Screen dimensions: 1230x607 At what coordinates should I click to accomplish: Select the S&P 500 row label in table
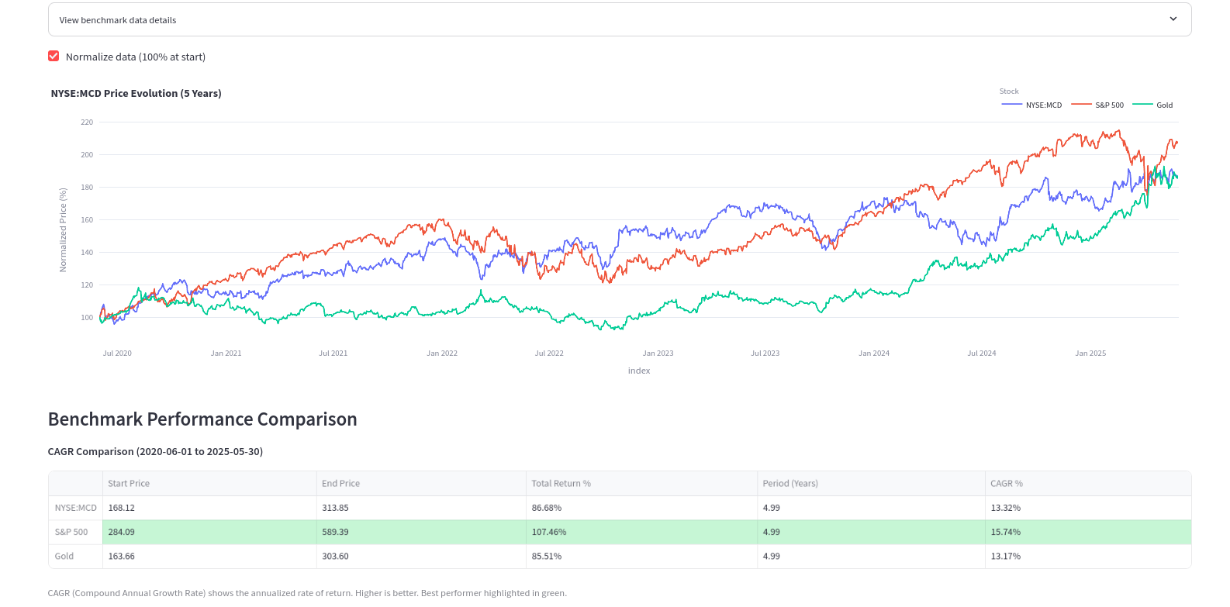pos(76,532)
